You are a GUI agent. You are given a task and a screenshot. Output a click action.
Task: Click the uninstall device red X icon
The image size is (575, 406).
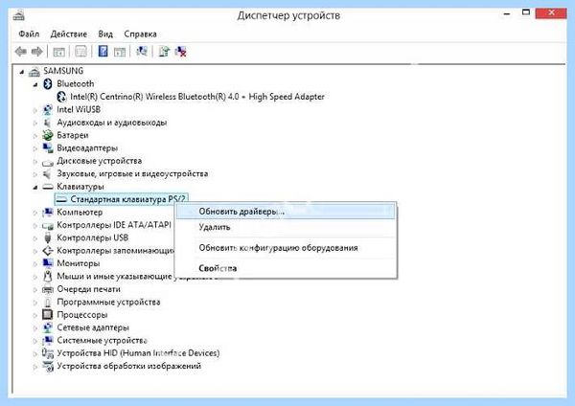(x=181, y=52)
